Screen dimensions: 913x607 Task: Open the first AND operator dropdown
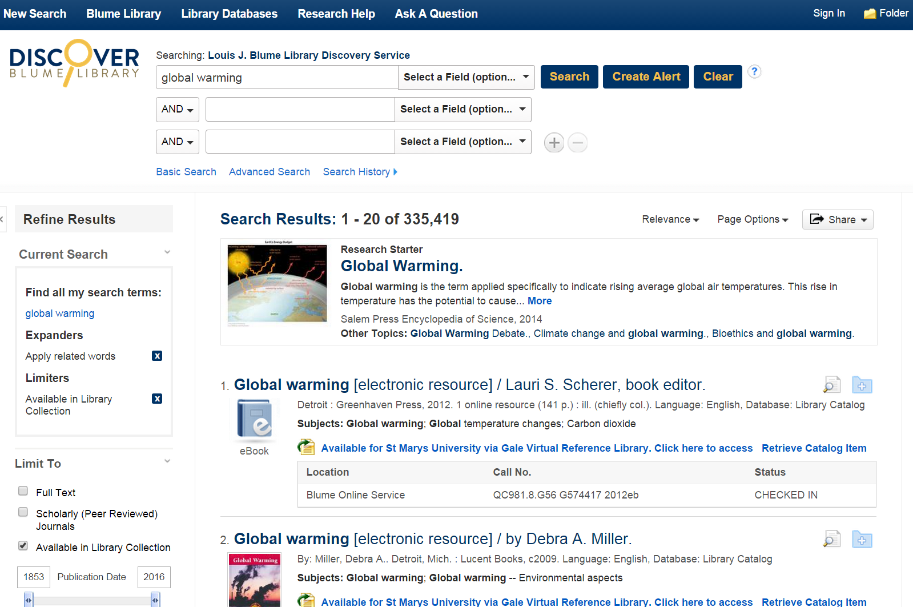(178, 110)
